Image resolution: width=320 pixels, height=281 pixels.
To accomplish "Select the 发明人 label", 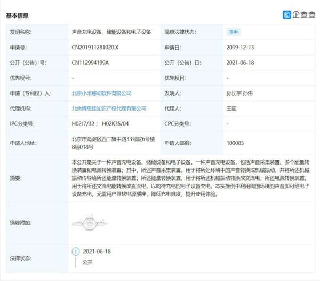I will [x=173, y=93].
